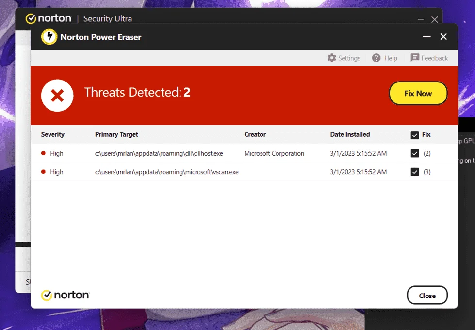Open Settings via the gear icon
Image resolution: width=475 pixels, height=330 pixels.
tap(332, 58)
